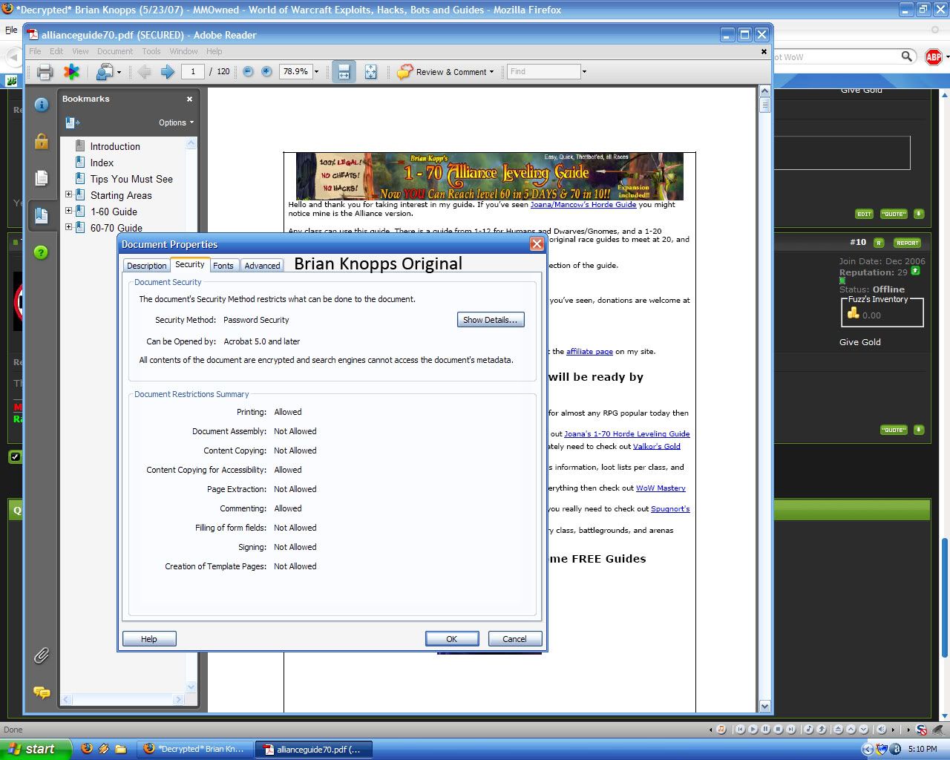Zoom out with the minus button
The width and height of the screenshot is (950, 760).
tap(248, 71)
